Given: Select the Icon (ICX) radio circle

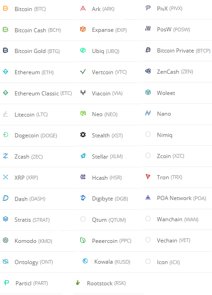Looking at the screenshot, I should coord(148,261).
